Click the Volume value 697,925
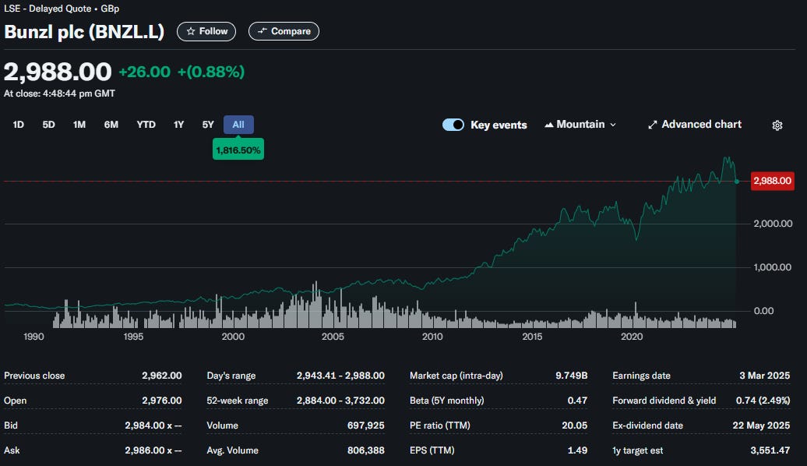This screenshot has width=807, height=466. pyautogui.click(x=365, y=425)
